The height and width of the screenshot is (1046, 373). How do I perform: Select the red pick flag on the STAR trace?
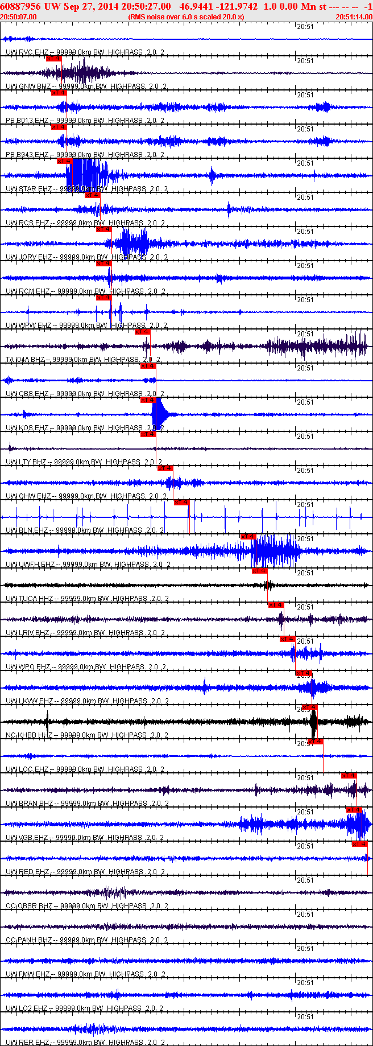(x=64, y=160)
